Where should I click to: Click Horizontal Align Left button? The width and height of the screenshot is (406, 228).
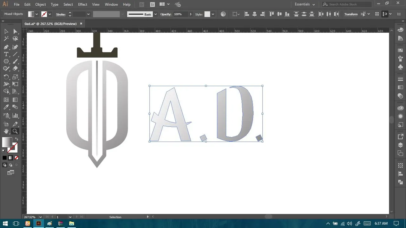247,14
